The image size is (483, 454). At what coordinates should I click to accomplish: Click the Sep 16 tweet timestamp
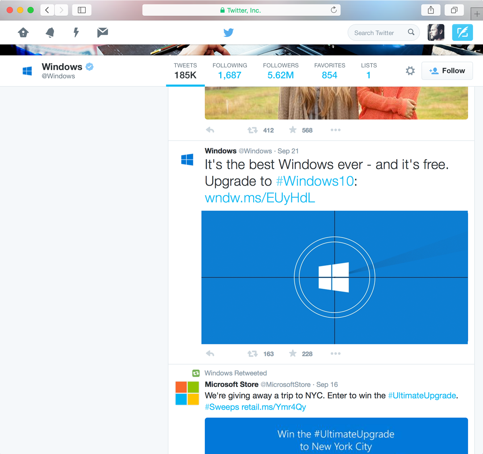coord(327,384)
